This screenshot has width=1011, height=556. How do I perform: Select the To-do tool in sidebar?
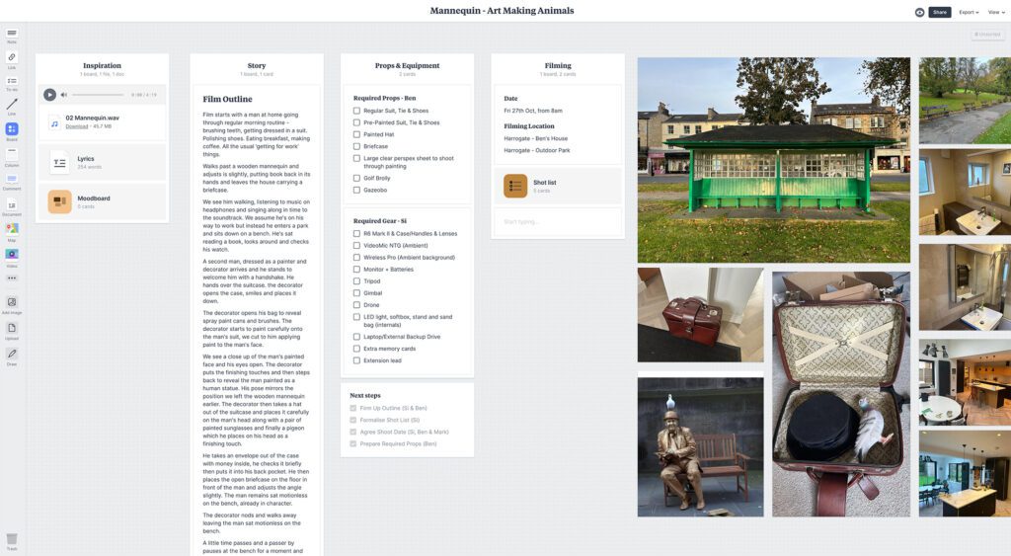click(x=12, y=83)
